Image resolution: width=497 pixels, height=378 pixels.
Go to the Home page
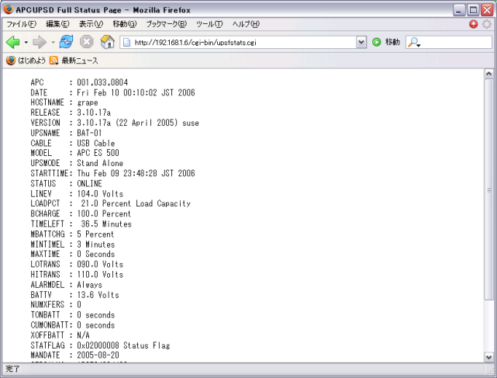pyautogui.click(x=107, y=42)
